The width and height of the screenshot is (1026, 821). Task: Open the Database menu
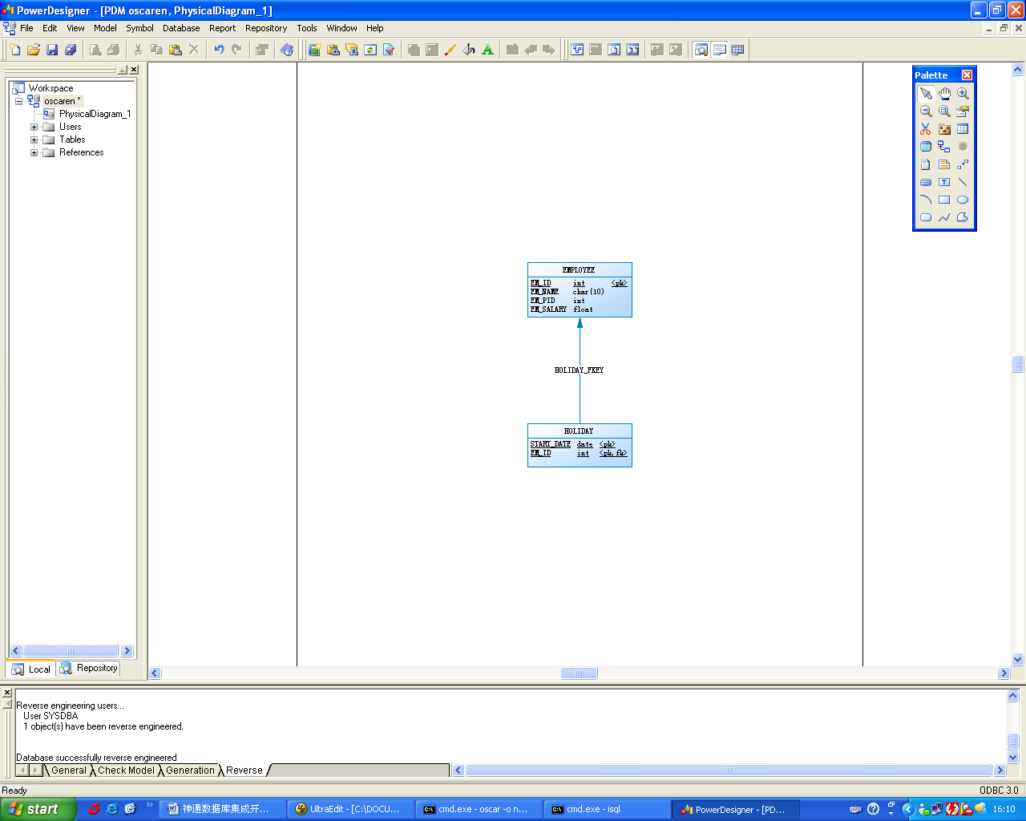181,28
